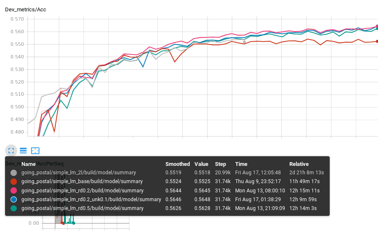The width and height of the screenshot is (378, 231).
Task: Click the Relative column header
Action: tap(299, 164)
